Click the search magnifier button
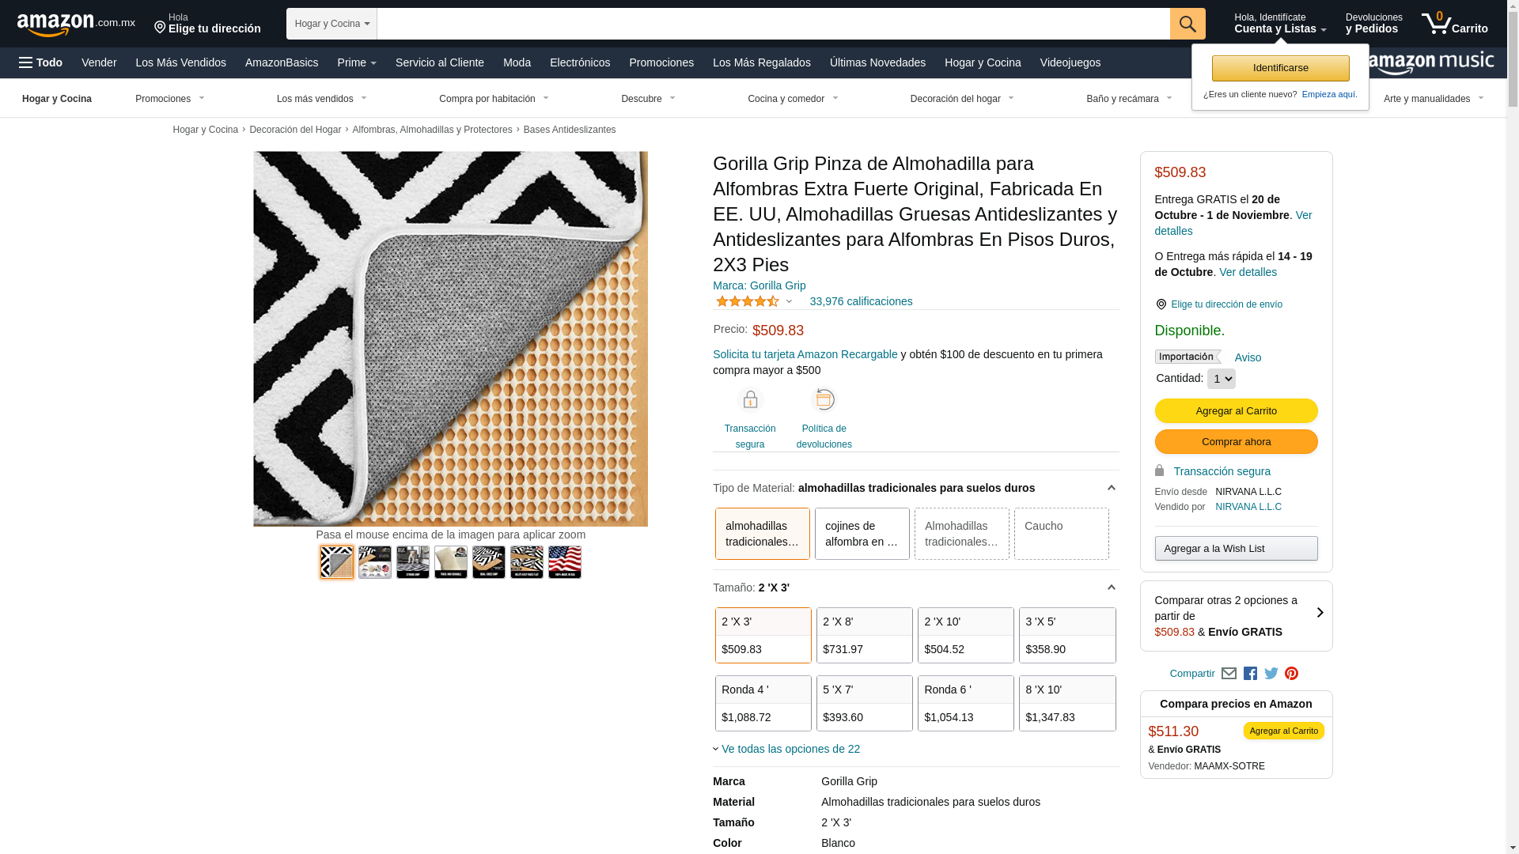 point(1187,24)
